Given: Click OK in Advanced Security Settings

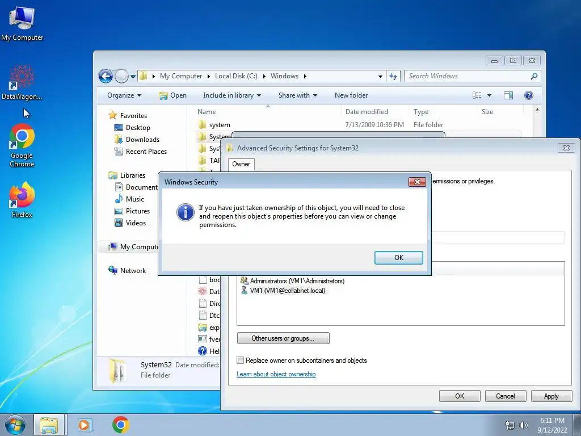Looking at the screenshot, I should pos(460,396).
